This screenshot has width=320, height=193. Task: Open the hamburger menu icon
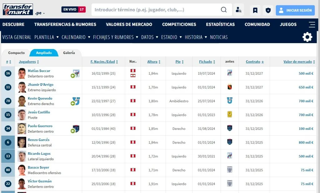click(312, 24)
